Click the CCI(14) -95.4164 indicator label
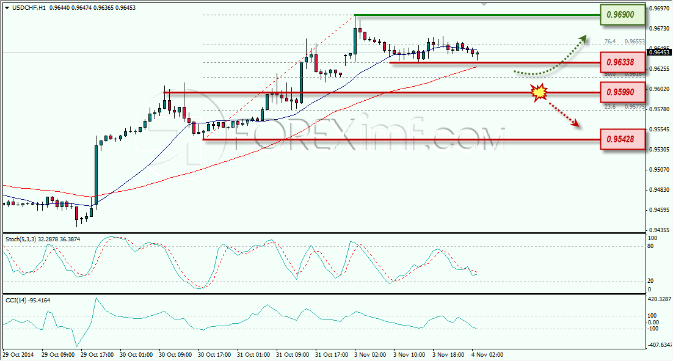The height and width of the screenshot is (361, 673). click(28, 300)
